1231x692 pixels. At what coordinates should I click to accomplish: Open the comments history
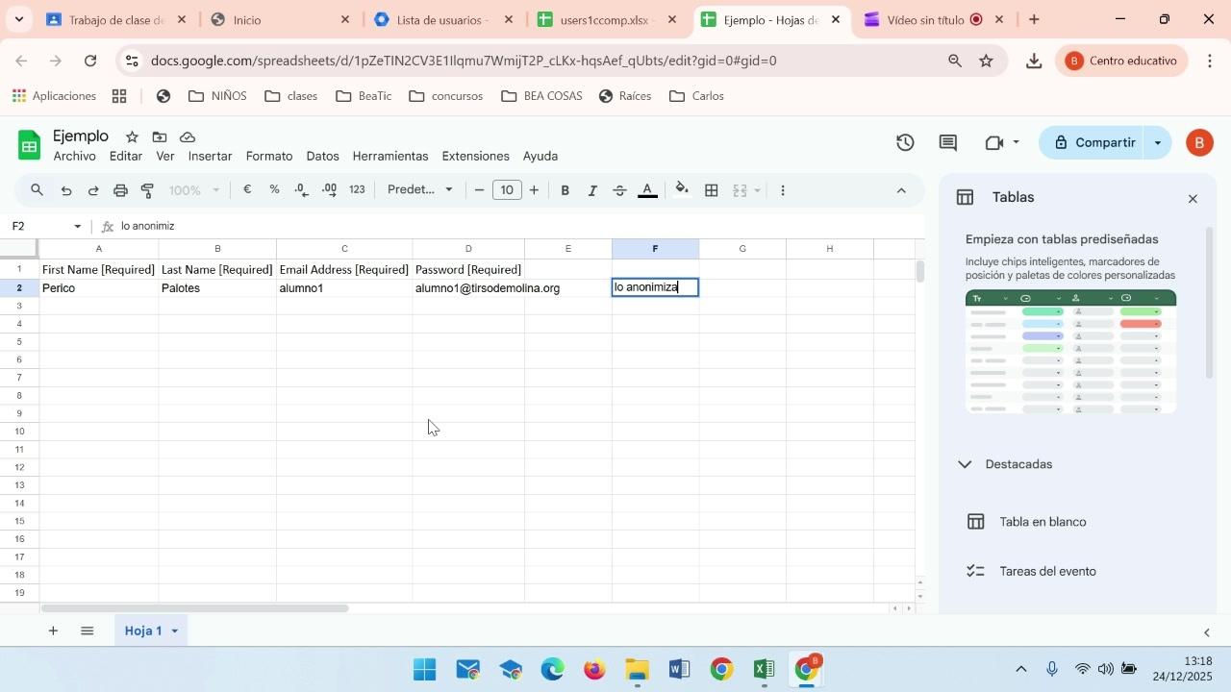(x=948, y=143)
